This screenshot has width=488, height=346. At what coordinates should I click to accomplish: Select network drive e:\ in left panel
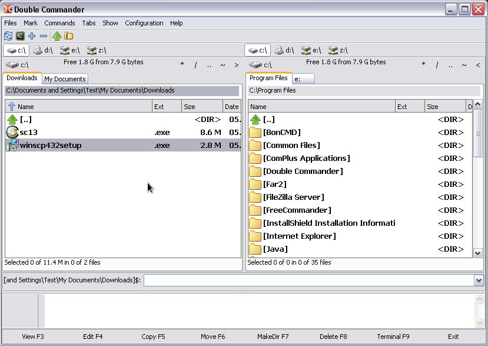[x=69, y=50]
